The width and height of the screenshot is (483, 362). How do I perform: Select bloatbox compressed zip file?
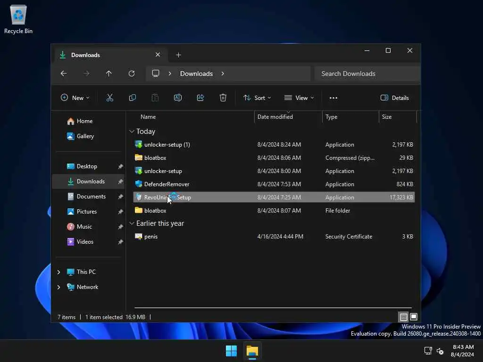pos(274,158)
